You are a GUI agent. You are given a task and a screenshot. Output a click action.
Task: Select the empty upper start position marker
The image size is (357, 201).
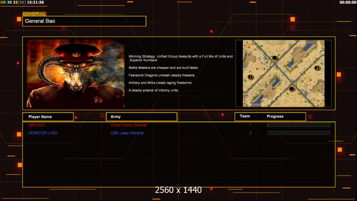275,58
